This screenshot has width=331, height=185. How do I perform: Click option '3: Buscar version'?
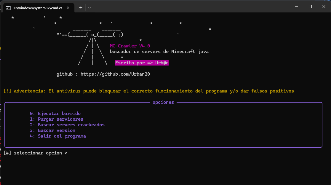[x=52, y=130]
